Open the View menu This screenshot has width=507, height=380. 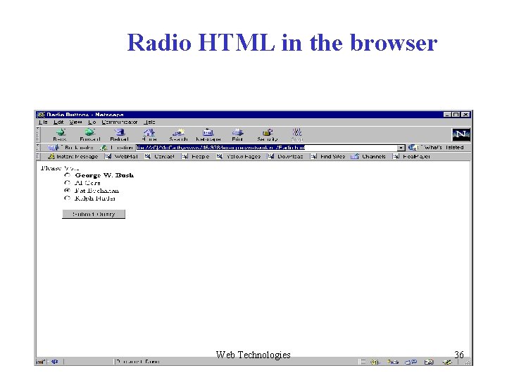75,122
